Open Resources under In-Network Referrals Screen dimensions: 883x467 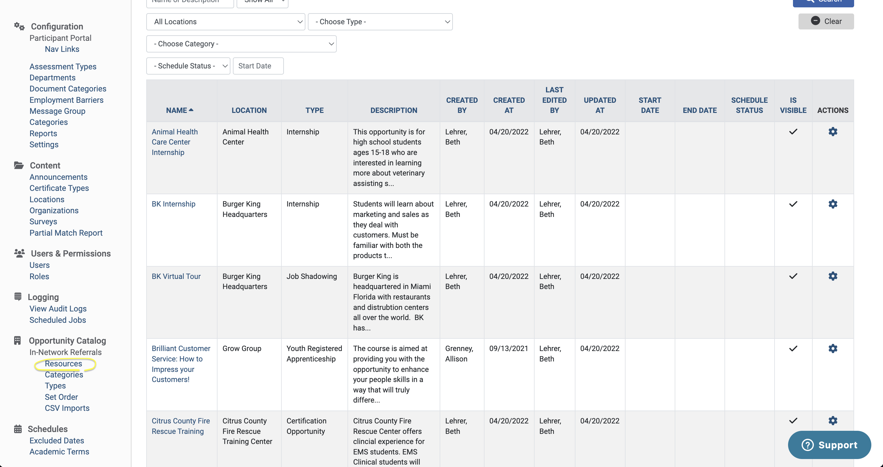[63, 364]
